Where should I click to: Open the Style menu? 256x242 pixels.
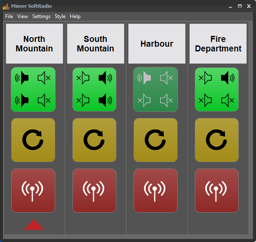tap(60, 16)
